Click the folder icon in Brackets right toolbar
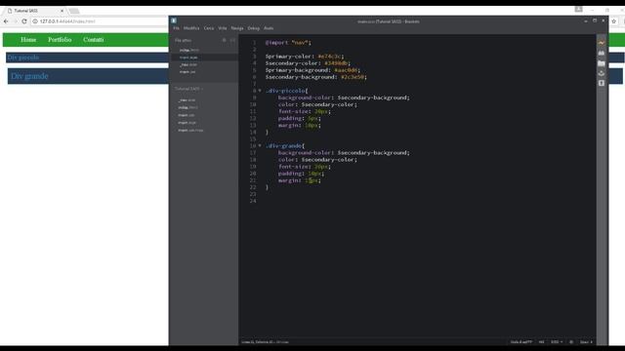The width and height of the screenshot is (625, 351). (x=602, y=63)
